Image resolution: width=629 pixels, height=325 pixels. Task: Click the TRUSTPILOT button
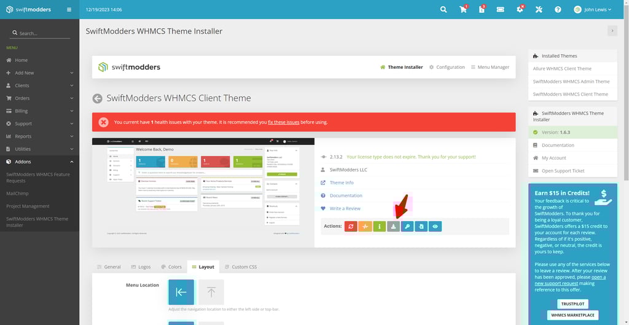(x=572, y=303)
